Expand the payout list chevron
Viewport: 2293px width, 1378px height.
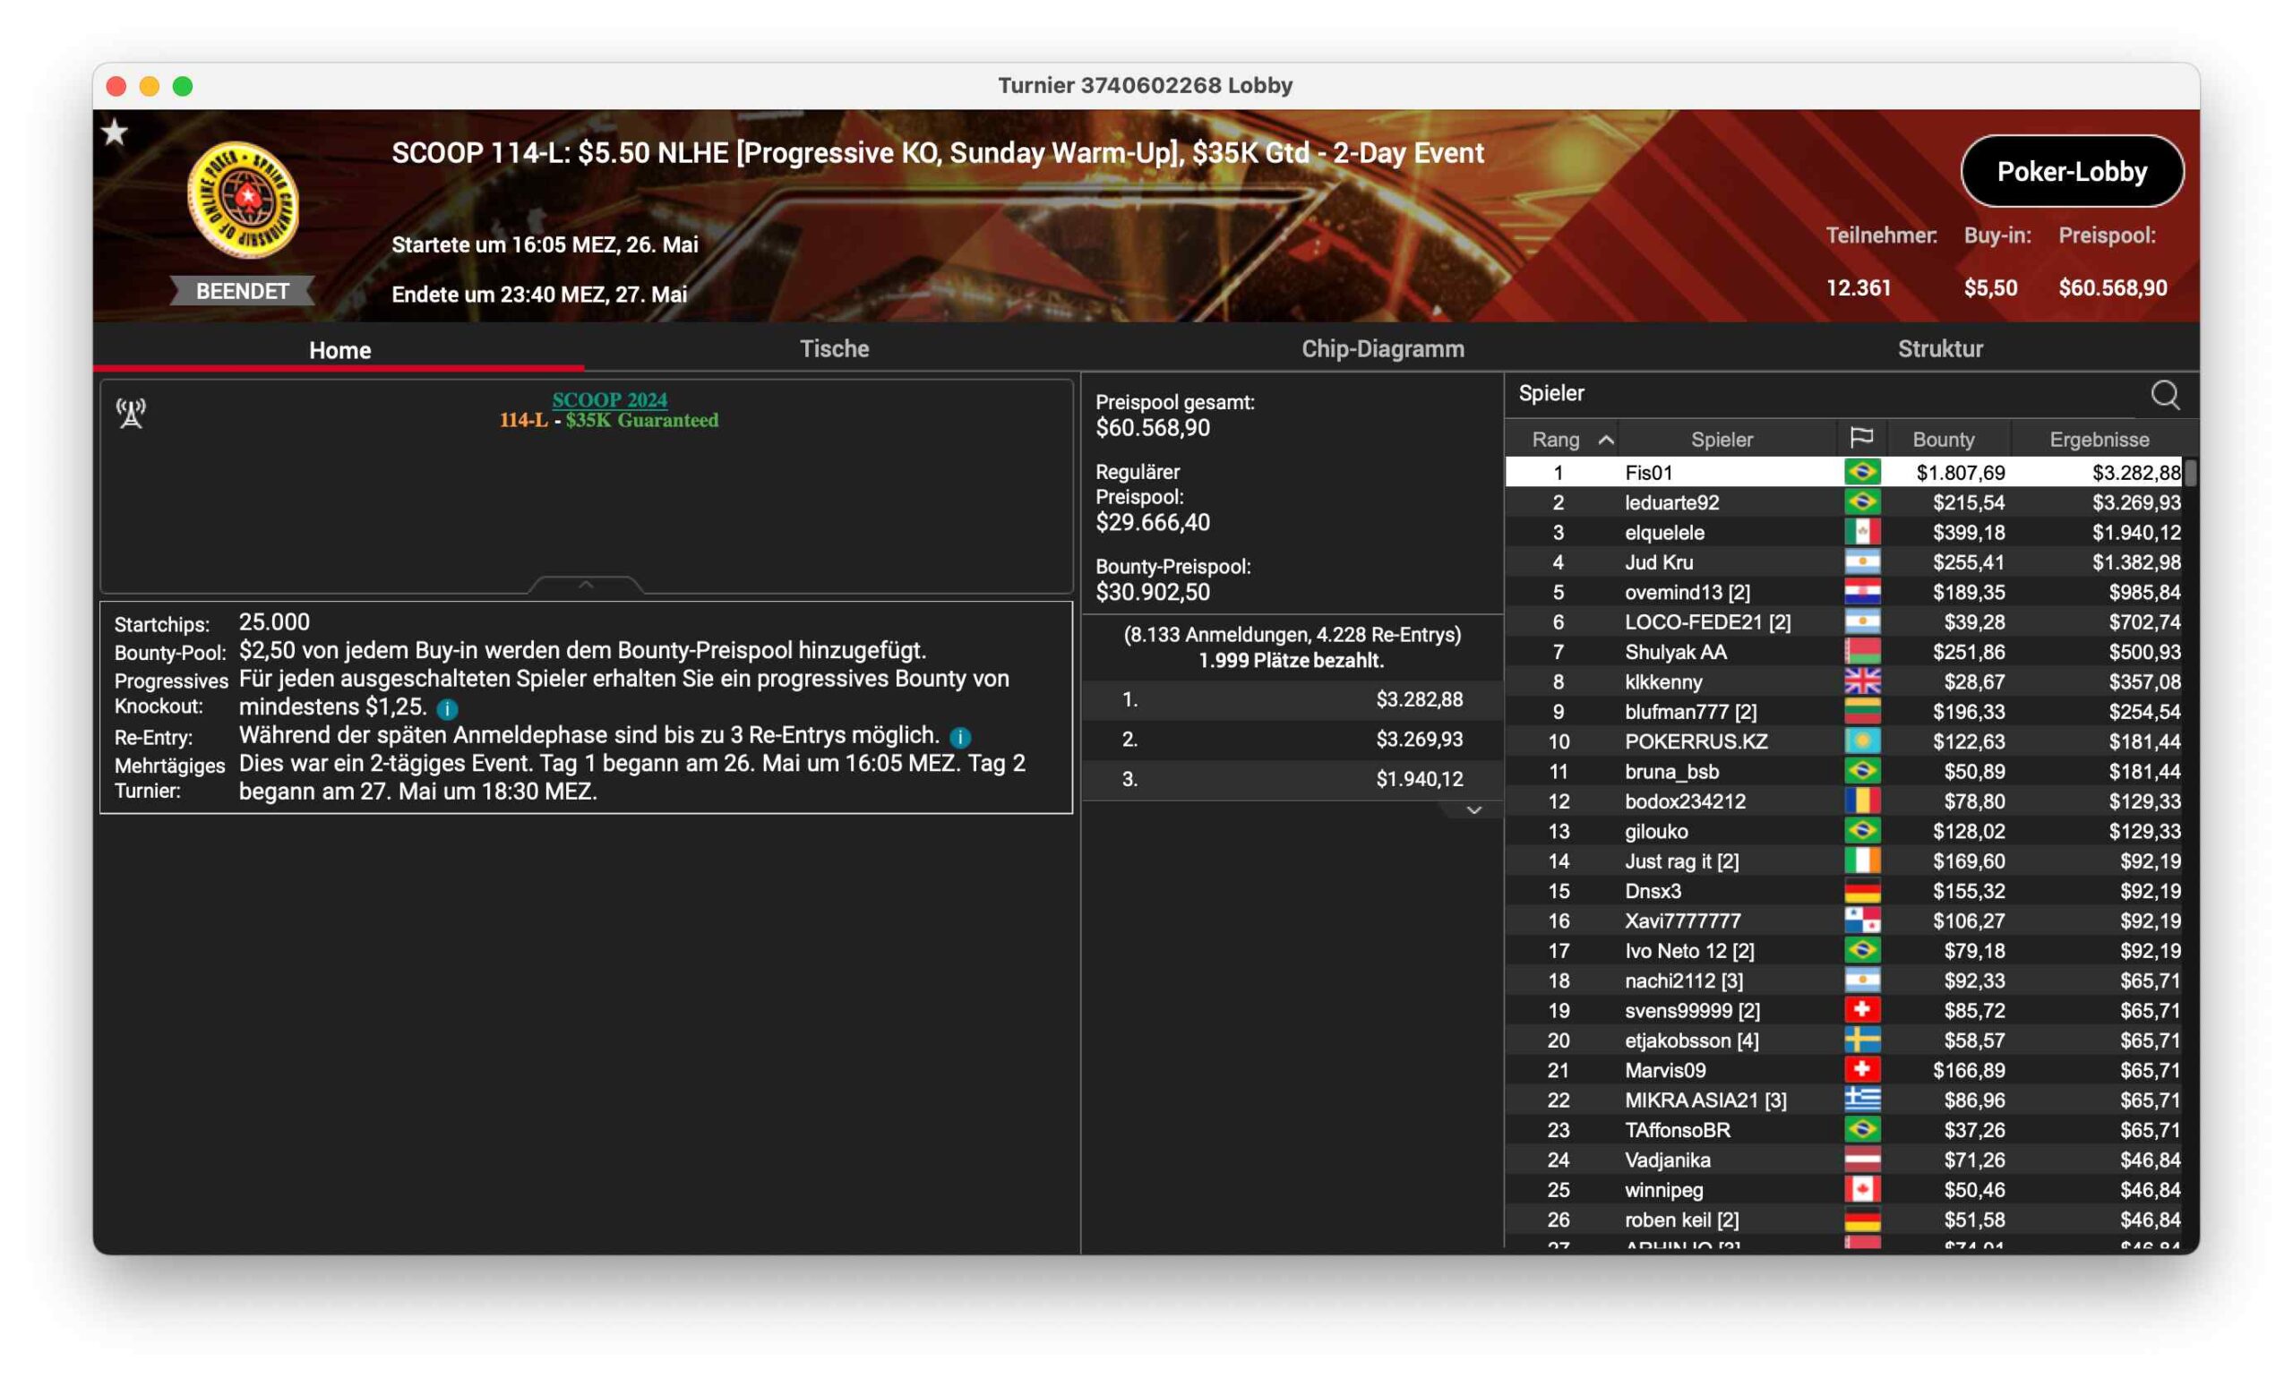tap(1473, 810)
